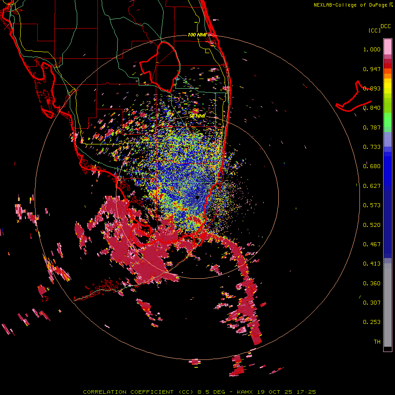
Task: Pick the periwinkle color-bar segment near 0.733
Action: click(x=388, y=139)
